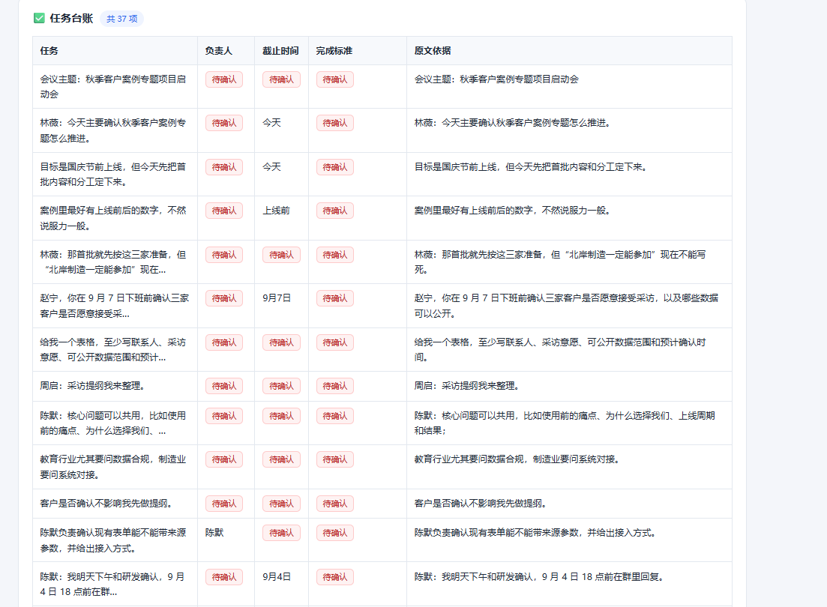Screen dimensions: 827x607
Task: Click source text 可公开数据范围和预计确认时间 in 原文依据
Action: (x=559, y=350)
